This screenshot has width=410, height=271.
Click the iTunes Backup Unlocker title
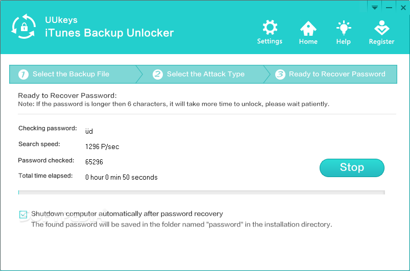pos(110,33)
